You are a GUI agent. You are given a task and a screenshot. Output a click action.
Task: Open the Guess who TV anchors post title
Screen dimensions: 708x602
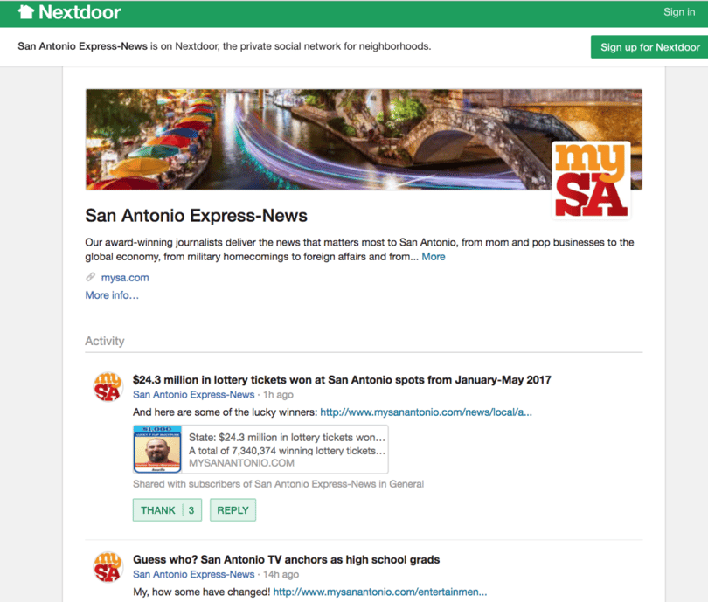(287, 559)
